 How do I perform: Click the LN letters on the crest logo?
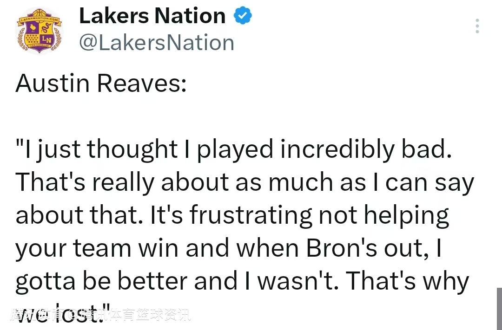tap(47, 40)
